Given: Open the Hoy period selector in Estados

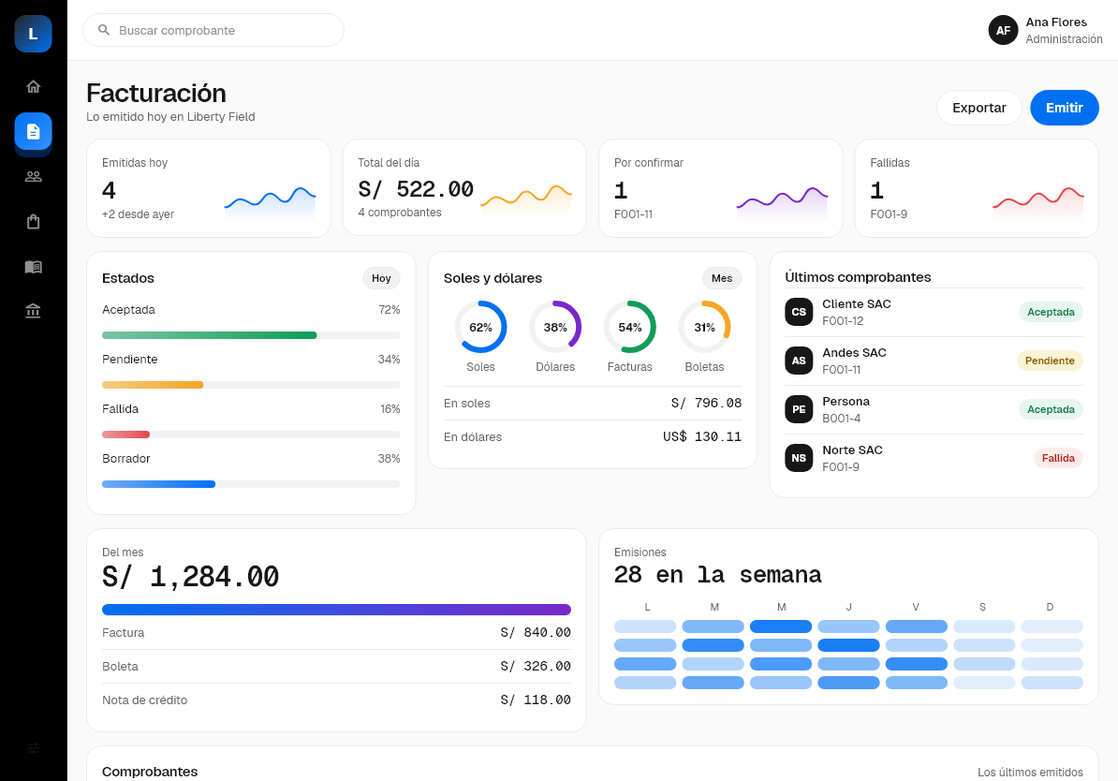Looking at the screenshot, I should [x=381, y=278].
